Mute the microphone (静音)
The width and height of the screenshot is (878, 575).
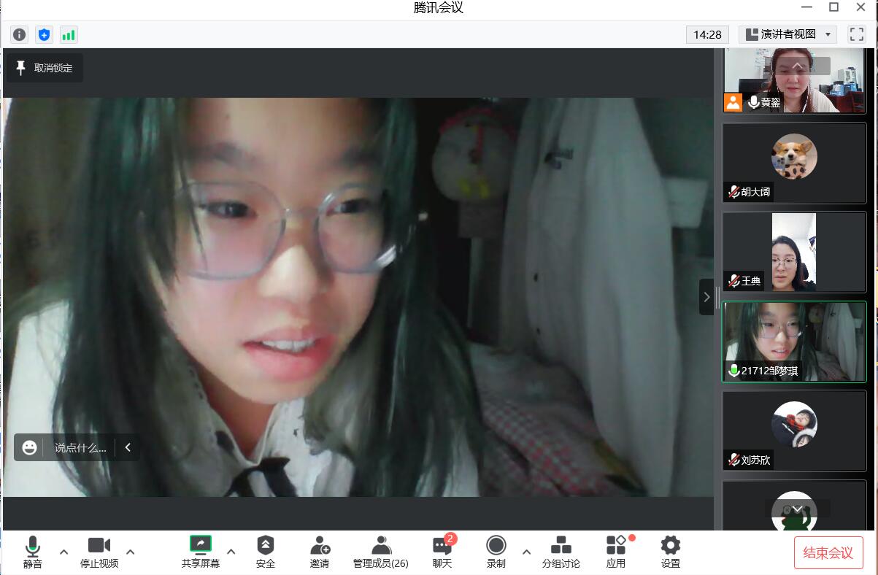(33, 552)
